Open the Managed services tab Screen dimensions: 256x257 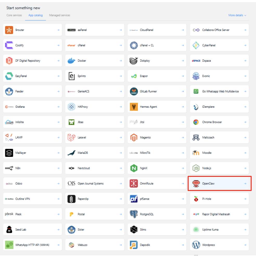60,15
